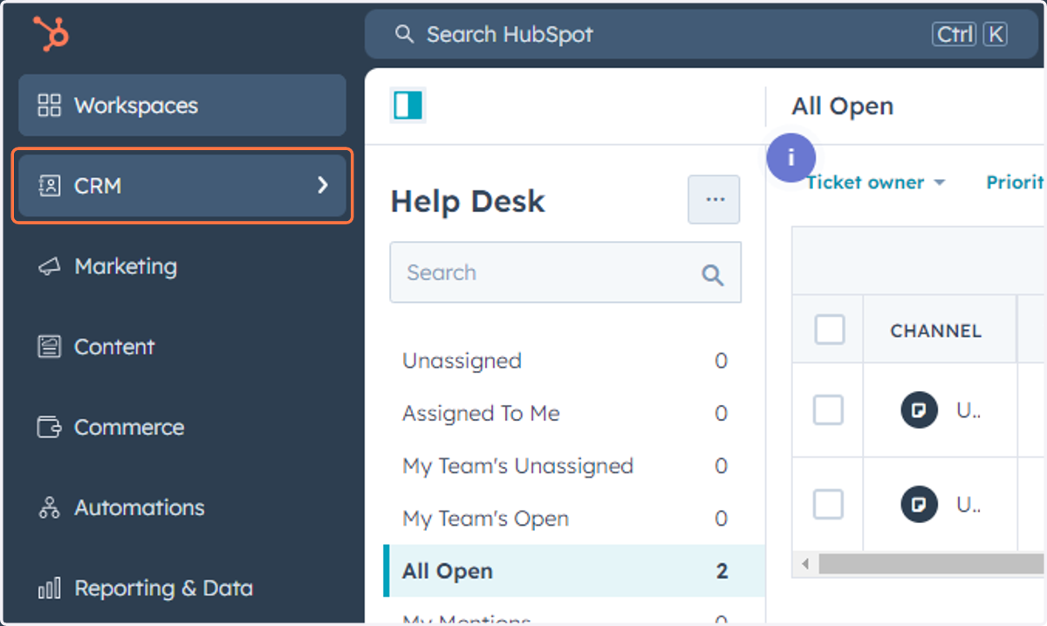Click the Commerce wallet icon
Viewport: 1047px width, 626px height.
(x=50, y=427)
